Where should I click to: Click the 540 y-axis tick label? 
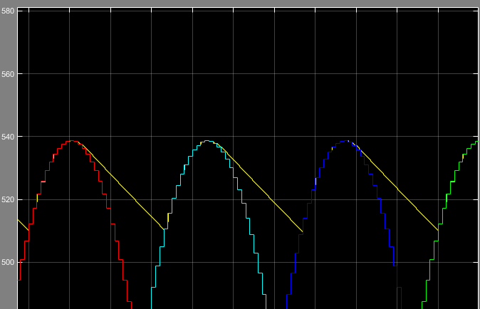coord(8,137)
